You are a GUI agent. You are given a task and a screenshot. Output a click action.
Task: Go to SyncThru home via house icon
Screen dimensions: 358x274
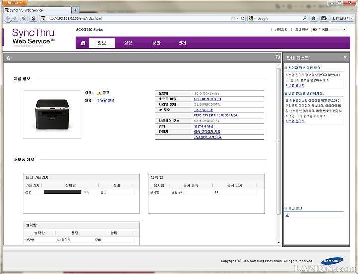coord(83,43)
